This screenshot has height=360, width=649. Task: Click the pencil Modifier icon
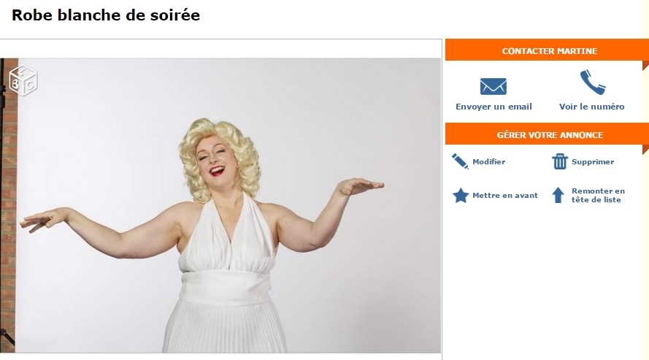click(460, 161)
